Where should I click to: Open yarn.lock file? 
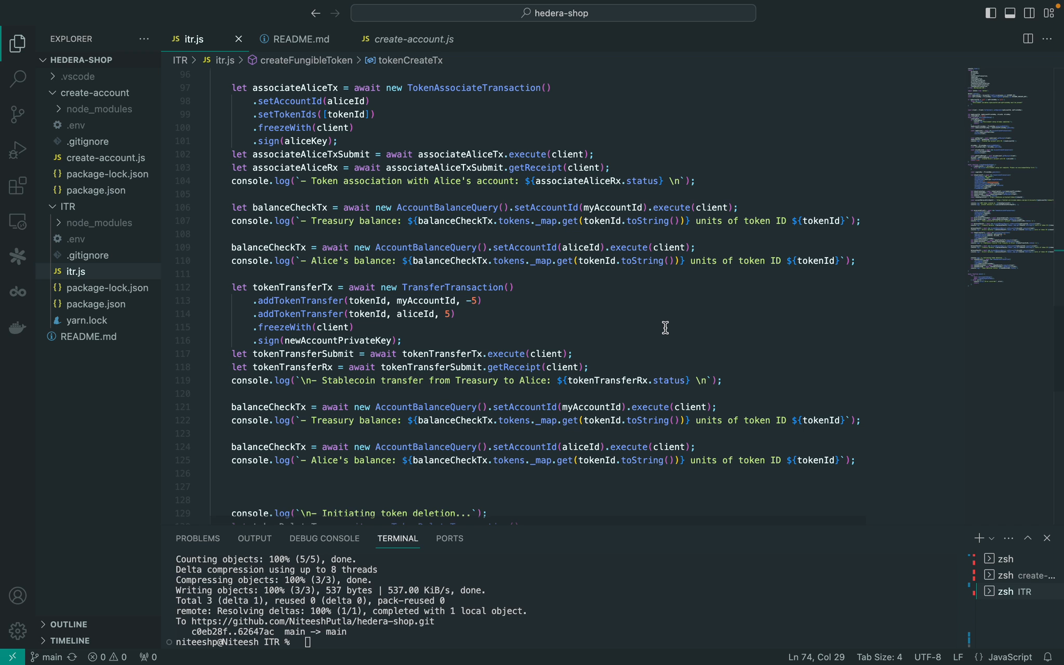click(x=99, y=320)
